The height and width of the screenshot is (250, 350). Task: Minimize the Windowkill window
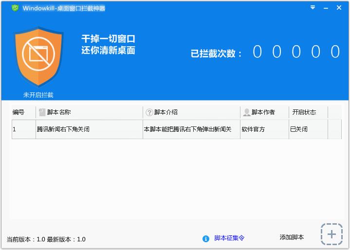point(326,8)
